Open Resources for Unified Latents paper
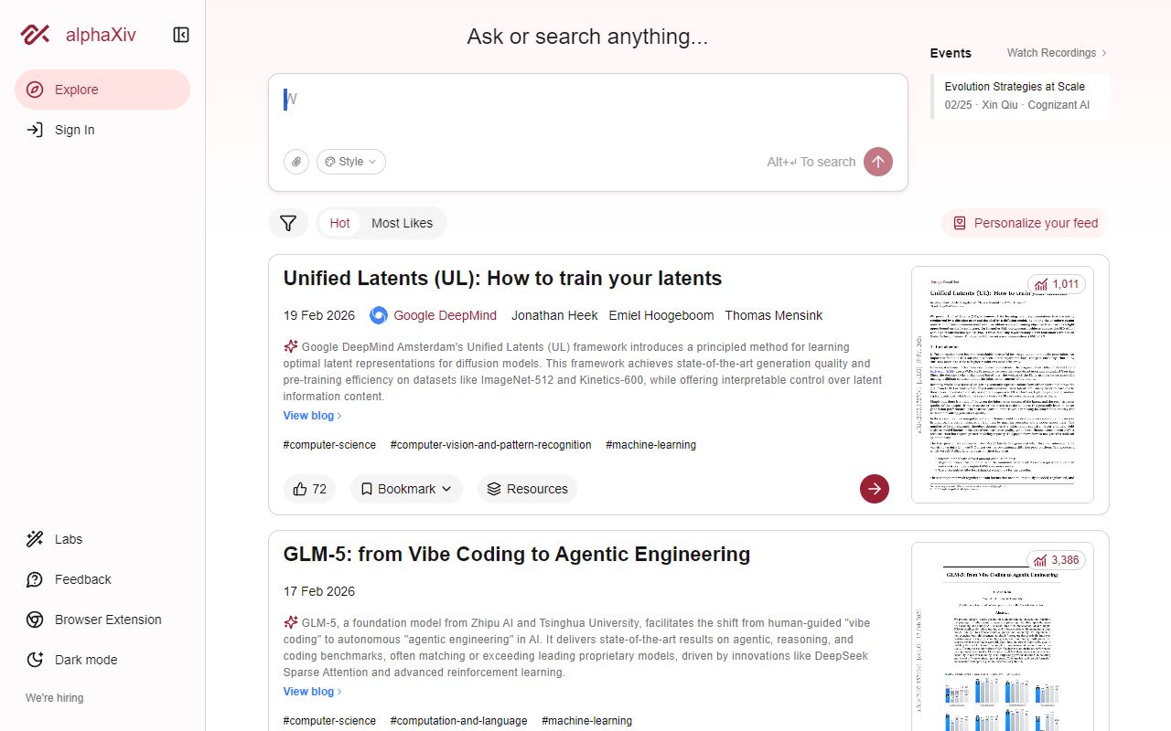The height and width of the screenshot is (731, 1171). [527, 489]
